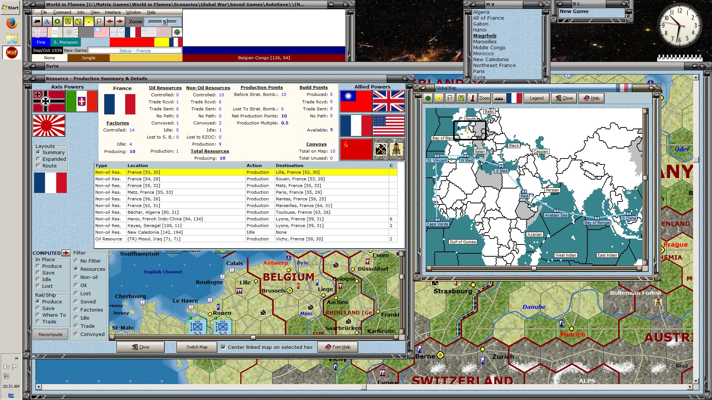Image resolution: width=712 pixels, height=400 pixels.
Task: Click the Zoom slider handle showing 5
Action: tap(164, 22)
